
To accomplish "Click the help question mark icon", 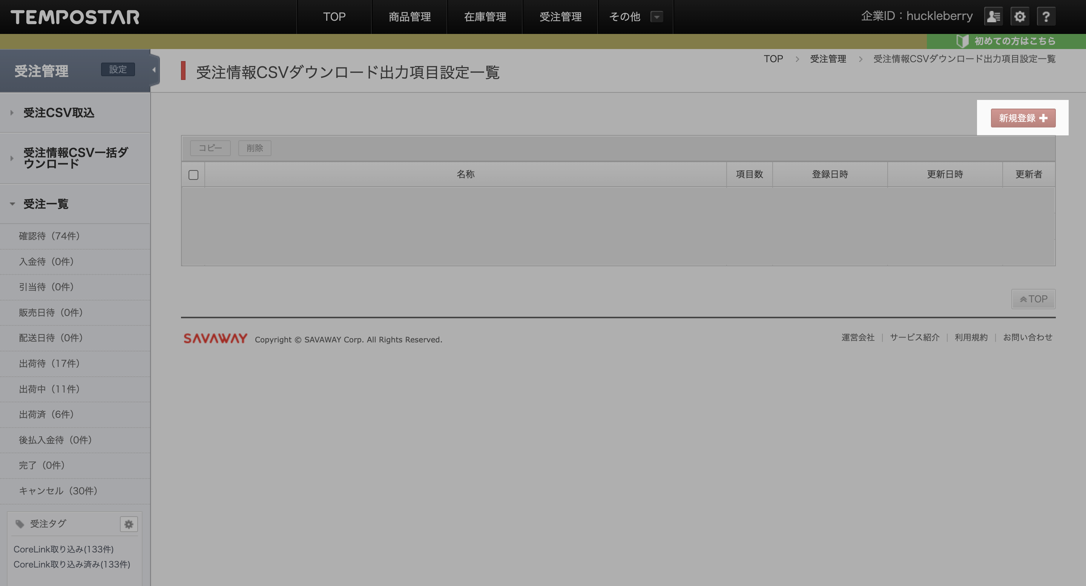I will 1046,17.
